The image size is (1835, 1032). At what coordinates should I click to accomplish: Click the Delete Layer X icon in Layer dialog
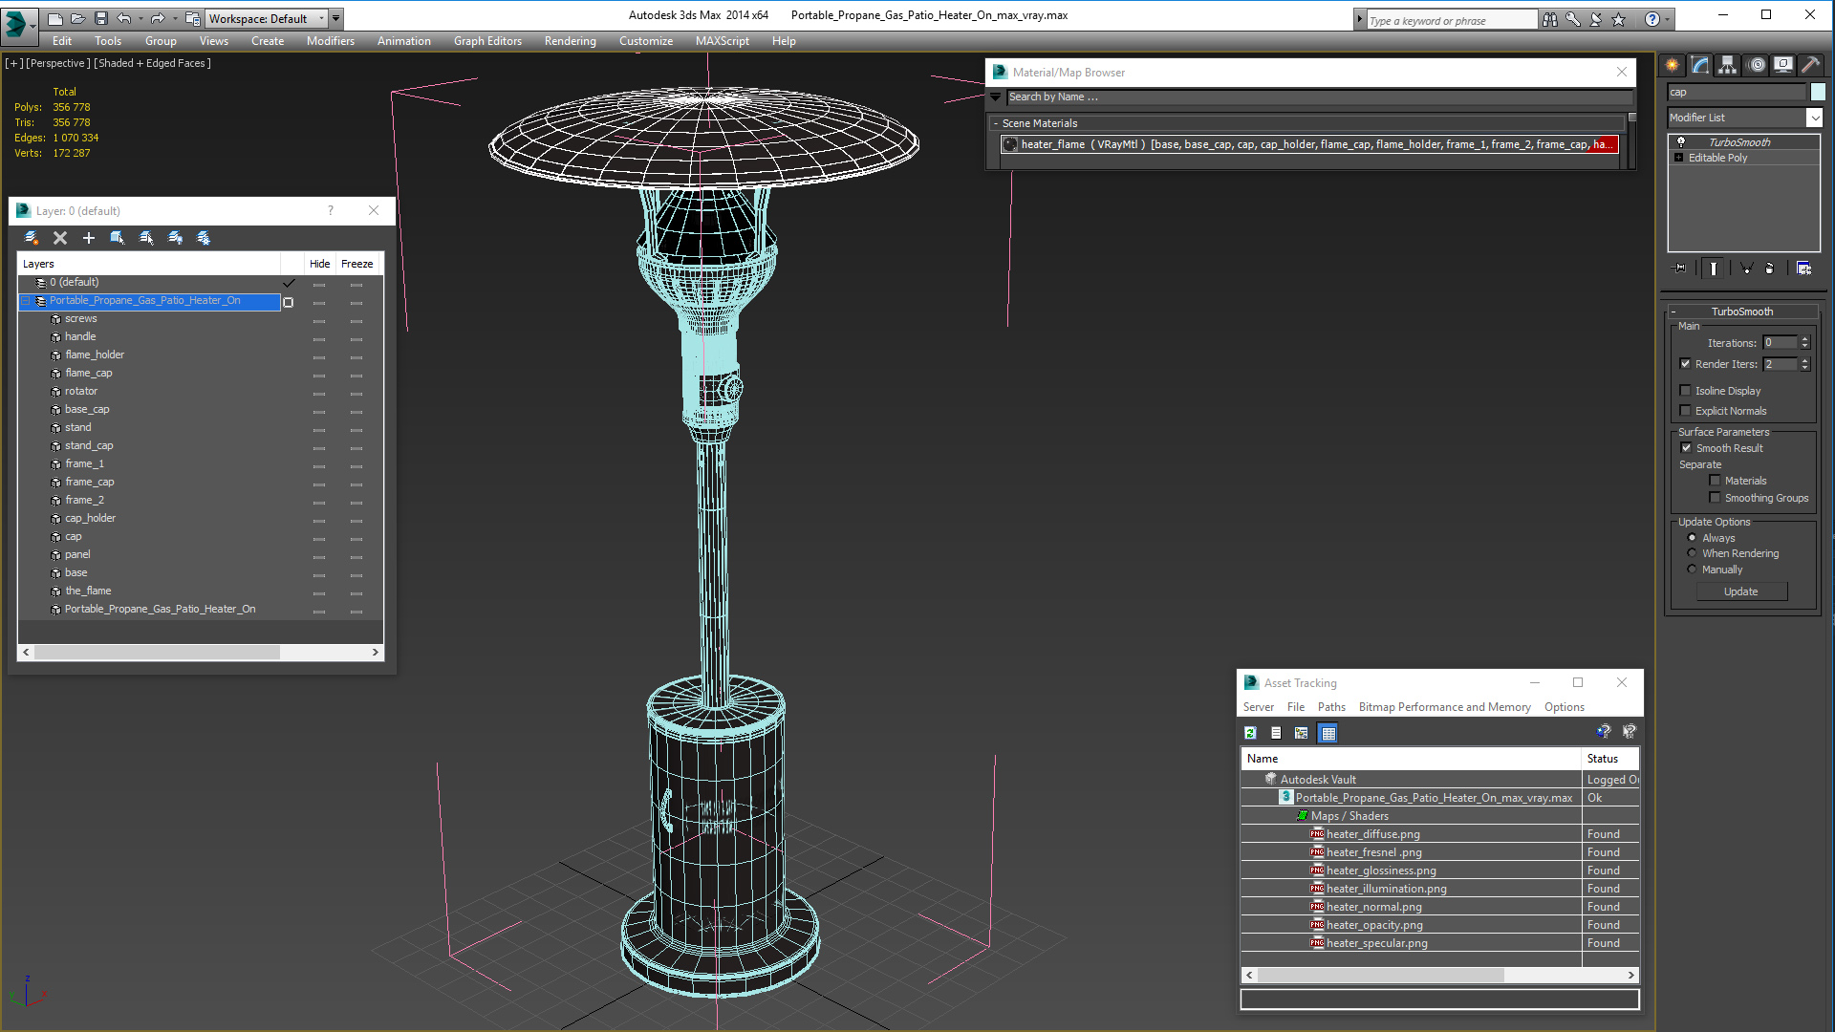coord(60,238)
